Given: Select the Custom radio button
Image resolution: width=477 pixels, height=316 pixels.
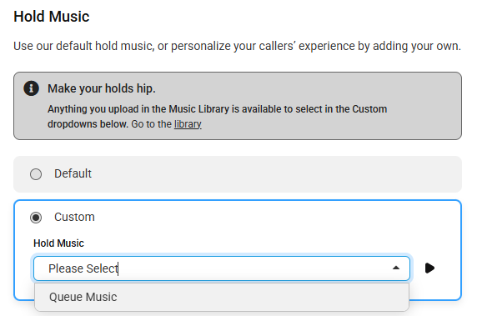Looking at the screenshot, I should pos(36,217).
